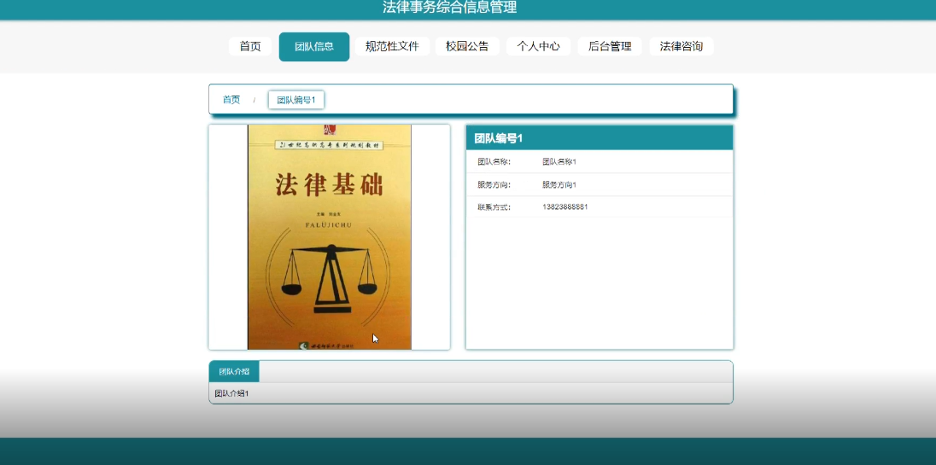Click the value 团队名称1
936x465 pixels.
click(559, 161)
